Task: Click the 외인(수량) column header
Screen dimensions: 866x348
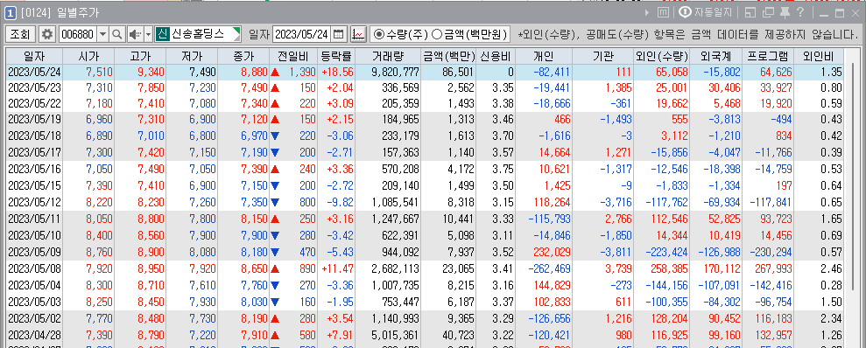Action: pyautogui.click(x=662, y=56)
